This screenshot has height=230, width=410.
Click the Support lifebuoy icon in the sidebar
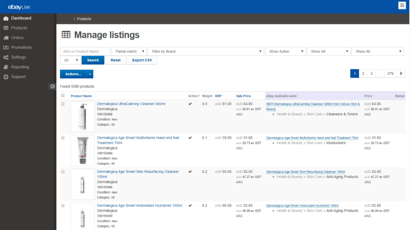pyautogui.click(x=6, y=77)
